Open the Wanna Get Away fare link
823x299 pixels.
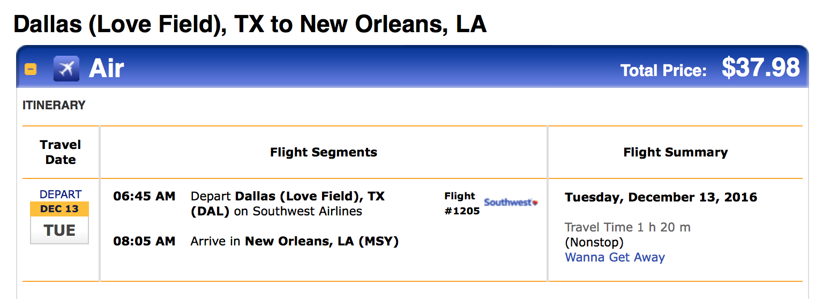(x=615, y=257)
